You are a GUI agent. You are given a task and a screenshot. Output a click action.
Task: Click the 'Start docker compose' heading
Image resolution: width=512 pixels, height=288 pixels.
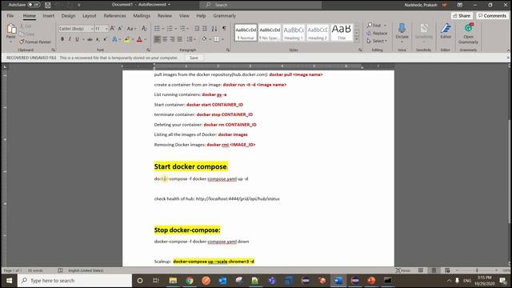[190, 166]
